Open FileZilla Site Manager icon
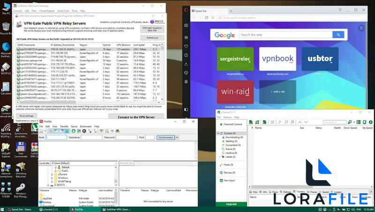375x212 pixels. tap(41, 131)
